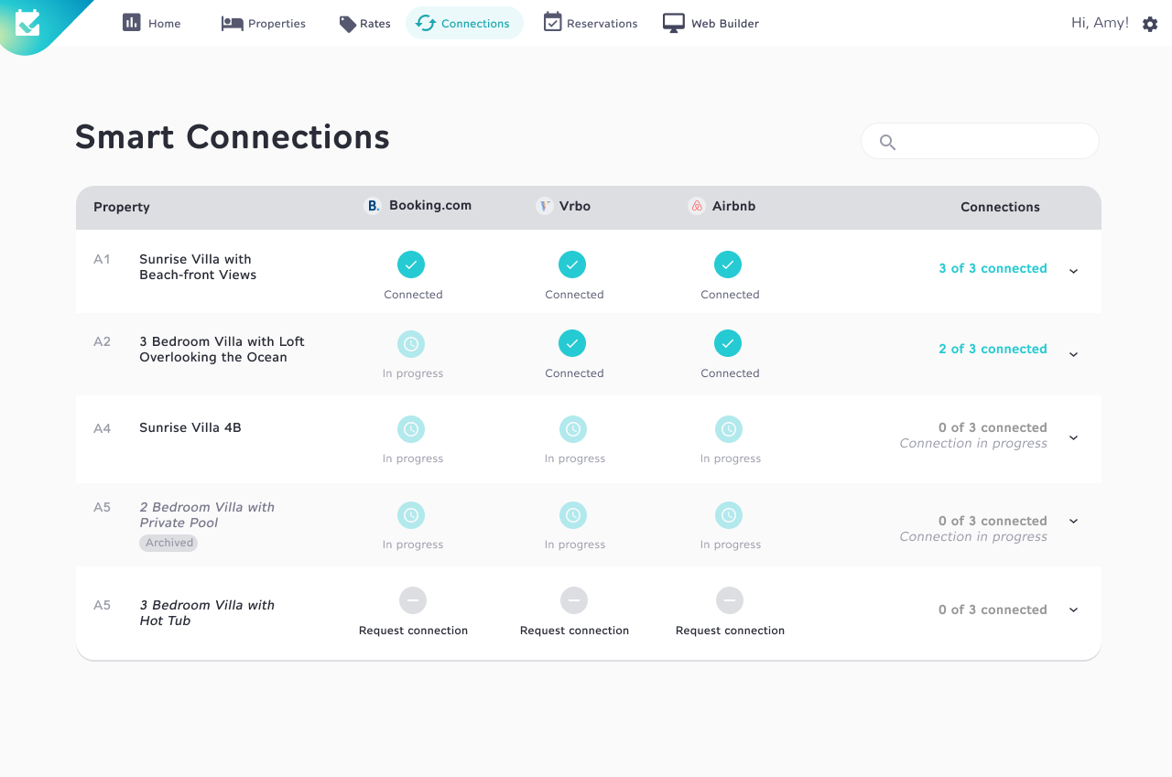Image resolution: width=1172 pixels, height=777 pixels.
Task: Click Booking.com connected checkmark for Sunrise Villa Beach-front
Action: (411, 264)
